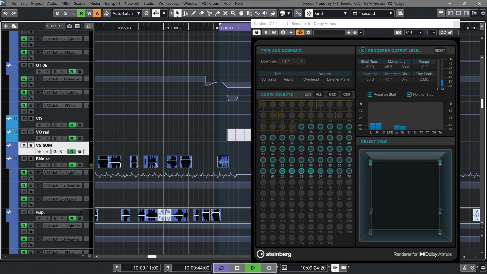Select the Draw pencil tool
This screenshot has width=487, height=274.
click(x=193, y=13)
